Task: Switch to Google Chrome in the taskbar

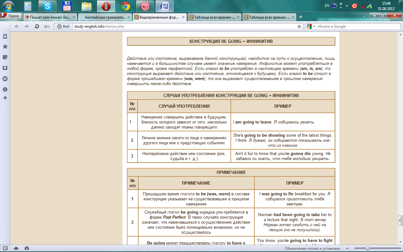Action: [x=126, y=6]
